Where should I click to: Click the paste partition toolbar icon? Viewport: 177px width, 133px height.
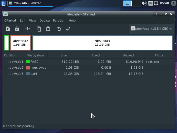click(48, 29)
